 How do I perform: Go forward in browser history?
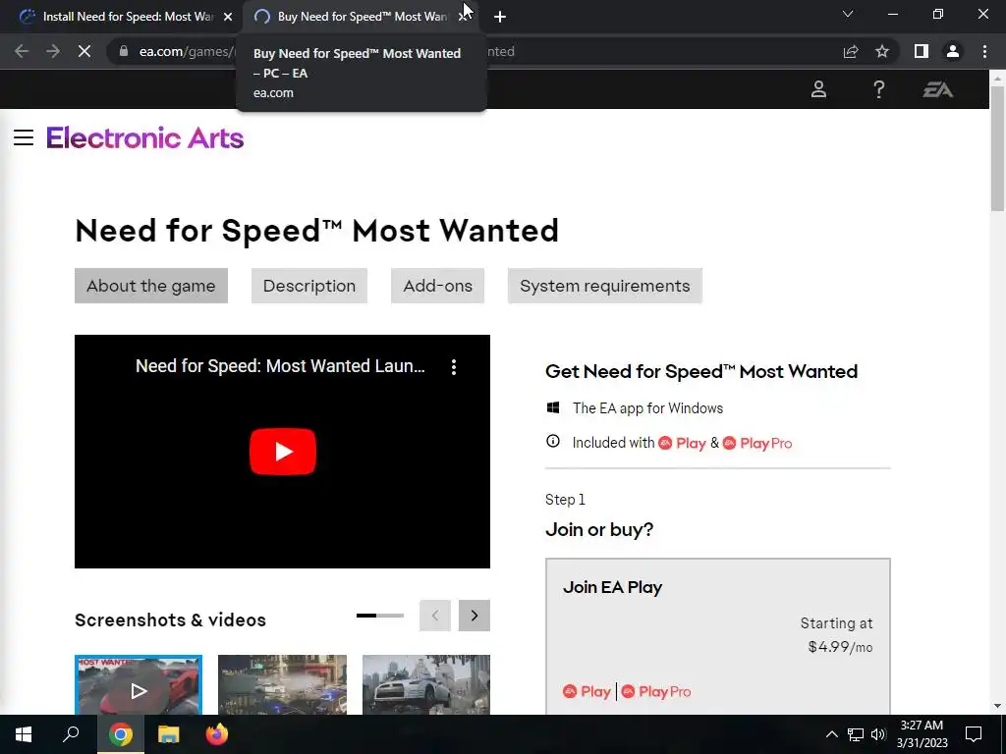click(x=53, y=51)
